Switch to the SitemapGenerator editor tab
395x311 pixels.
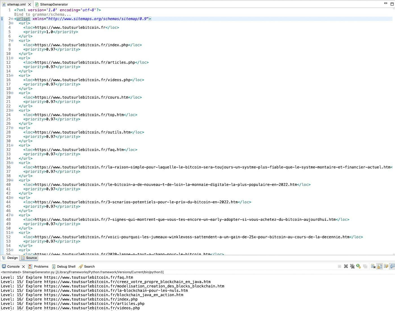(54, 5)
